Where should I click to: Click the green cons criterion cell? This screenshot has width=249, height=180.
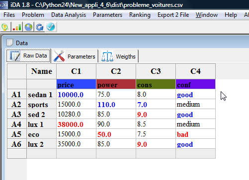pyautogui.click(x=156, y=84)
